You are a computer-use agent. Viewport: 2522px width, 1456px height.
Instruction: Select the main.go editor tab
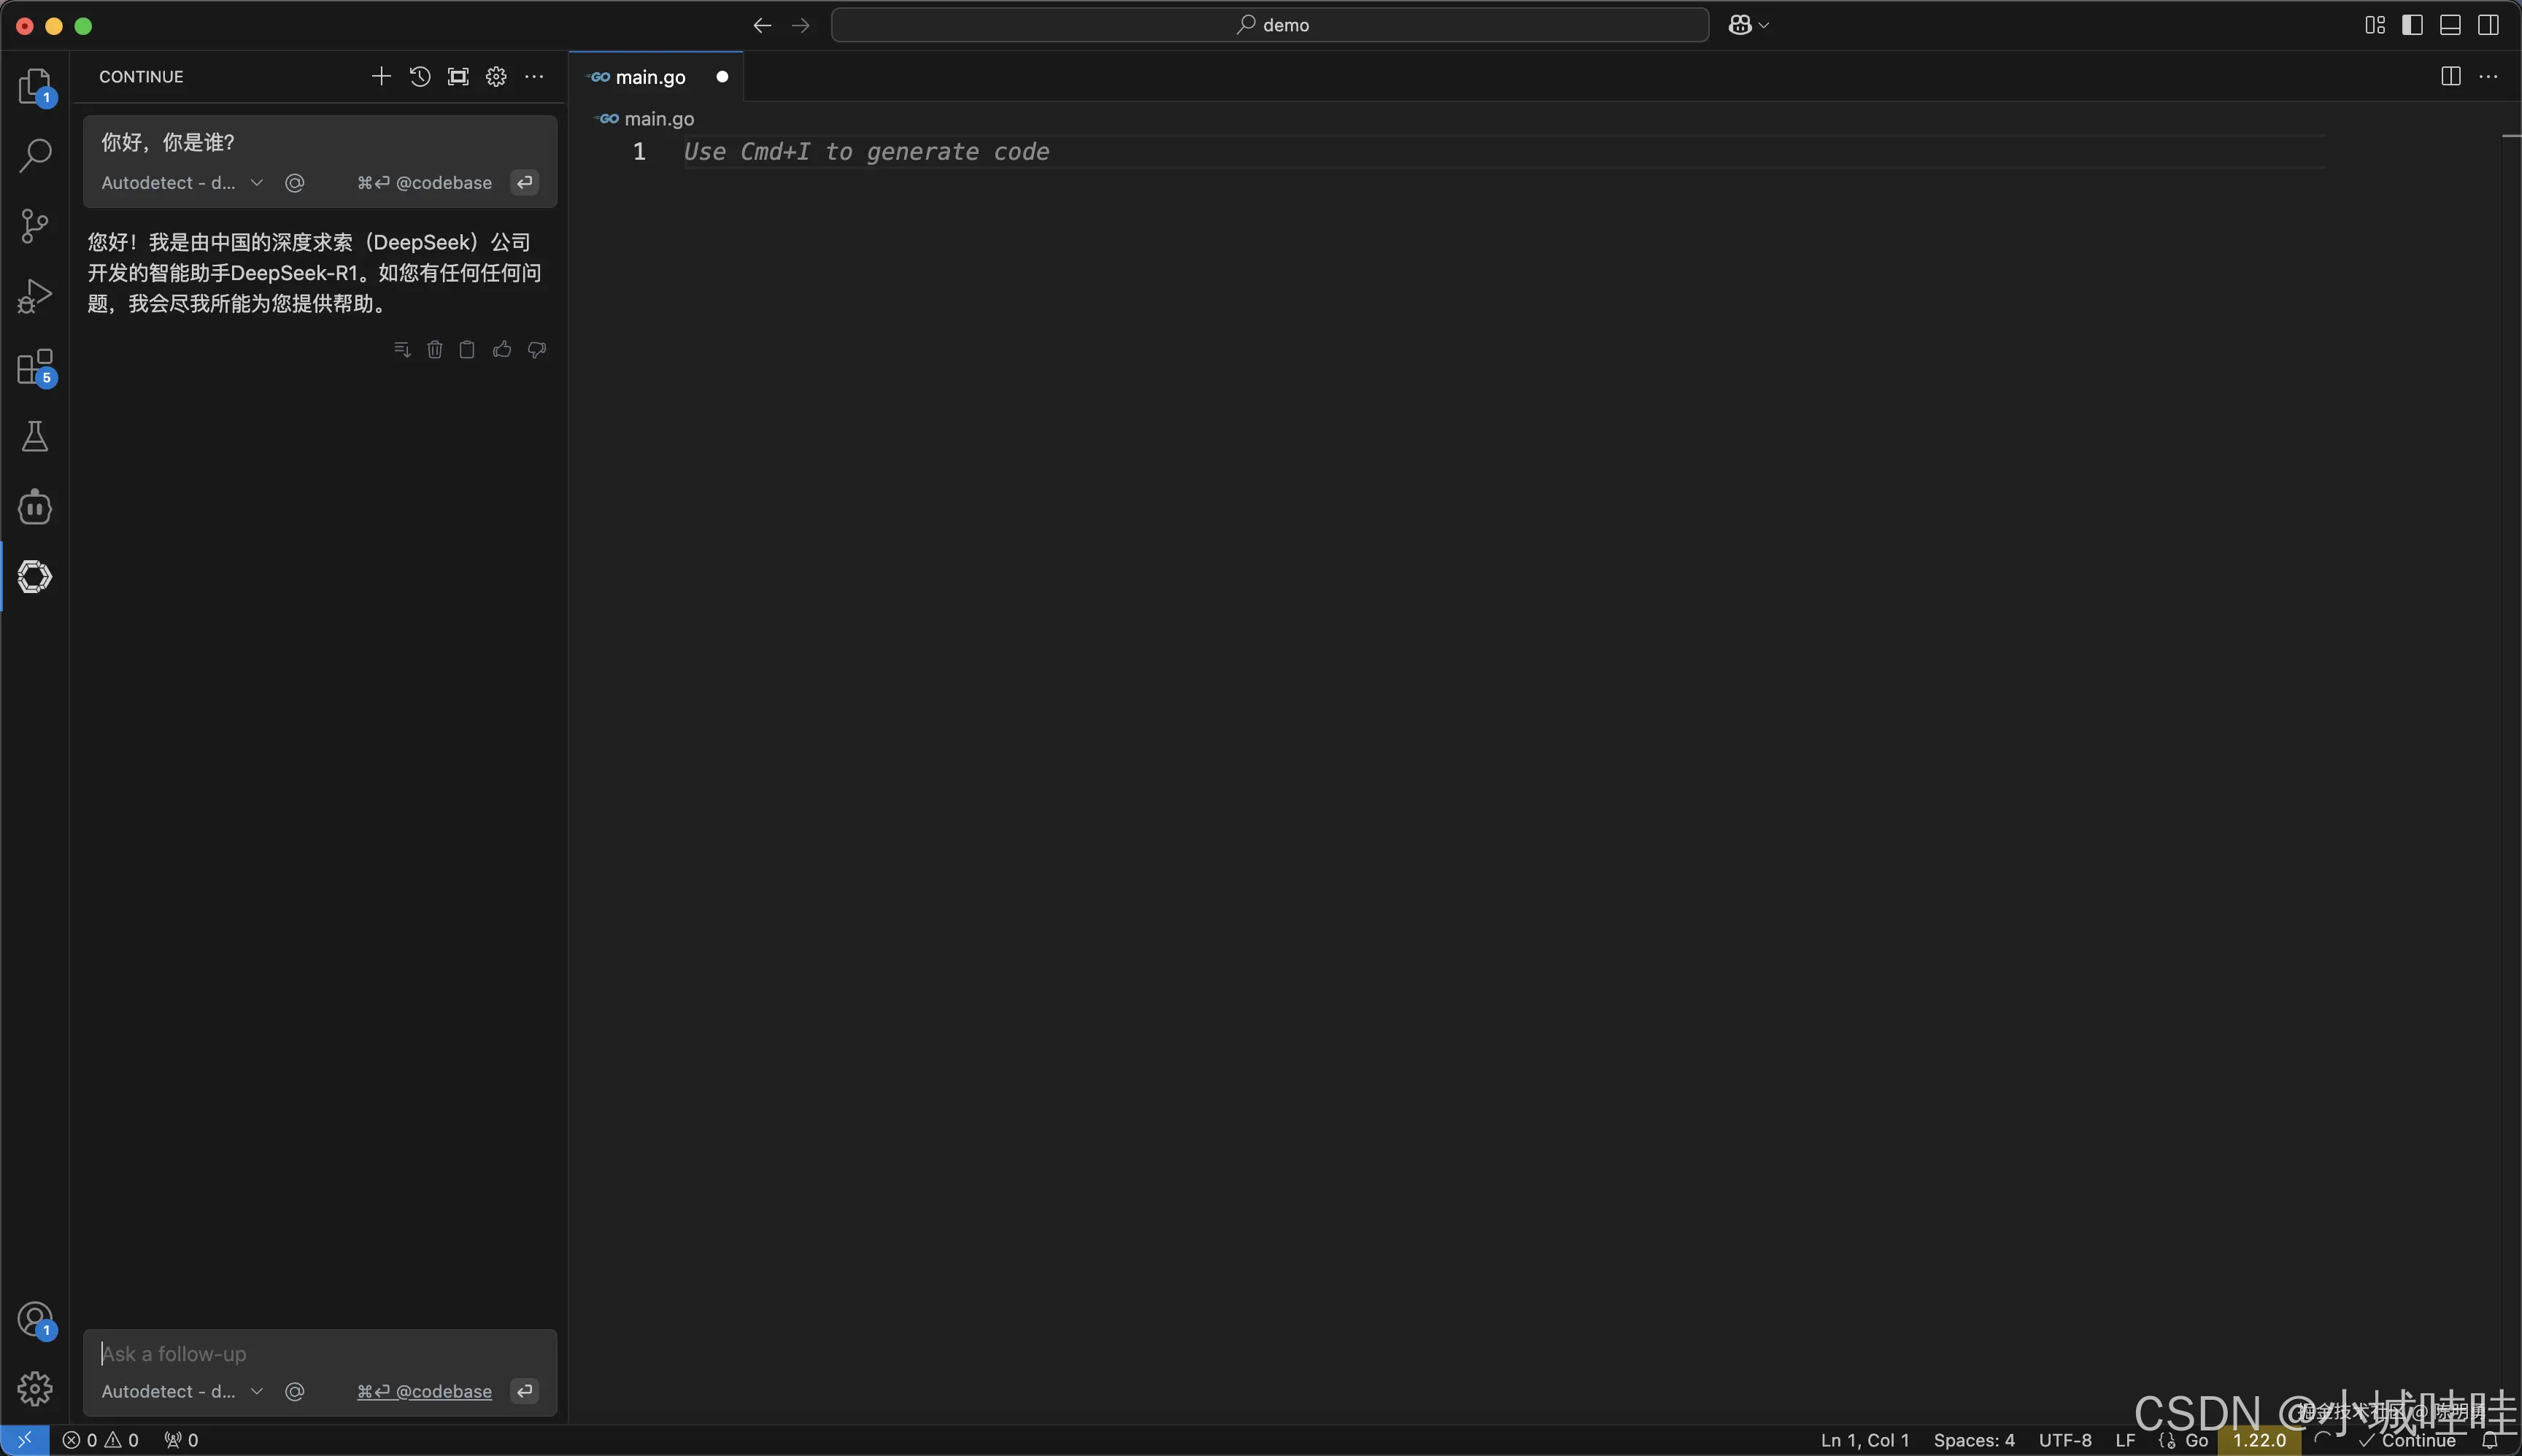[x=650, y=77]
